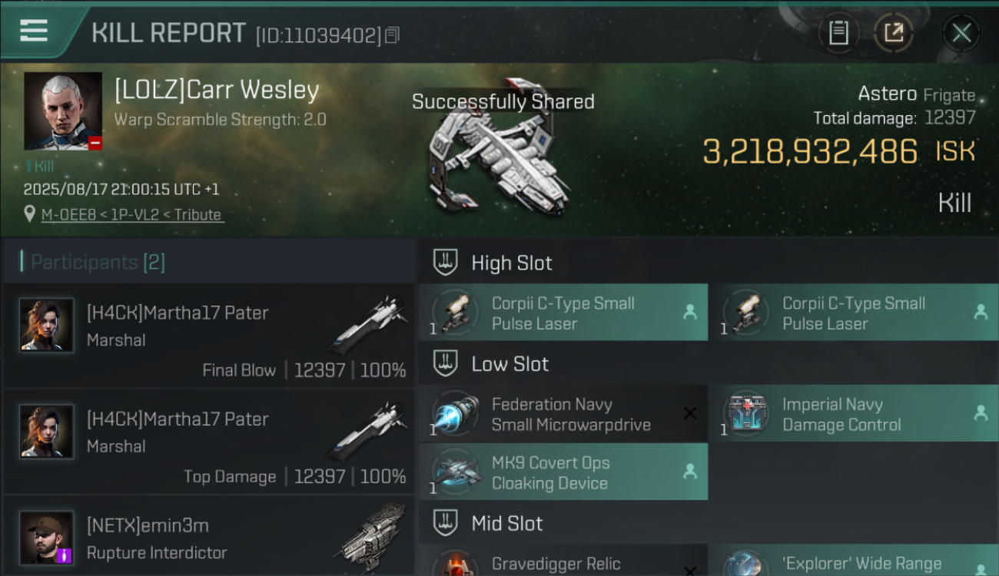Image resolution: width=999 pixels, height=576 pixels.
Task: Click emin3m's pilot portrait
Action: point(47,538)
